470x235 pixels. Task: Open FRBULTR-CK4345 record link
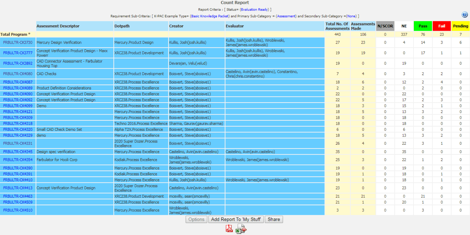coord(18,152)
